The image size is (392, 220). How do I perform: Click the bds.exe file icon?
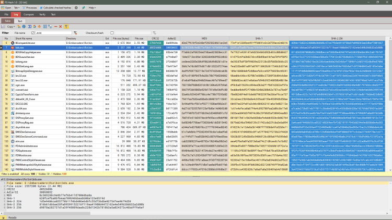(13, 47)
